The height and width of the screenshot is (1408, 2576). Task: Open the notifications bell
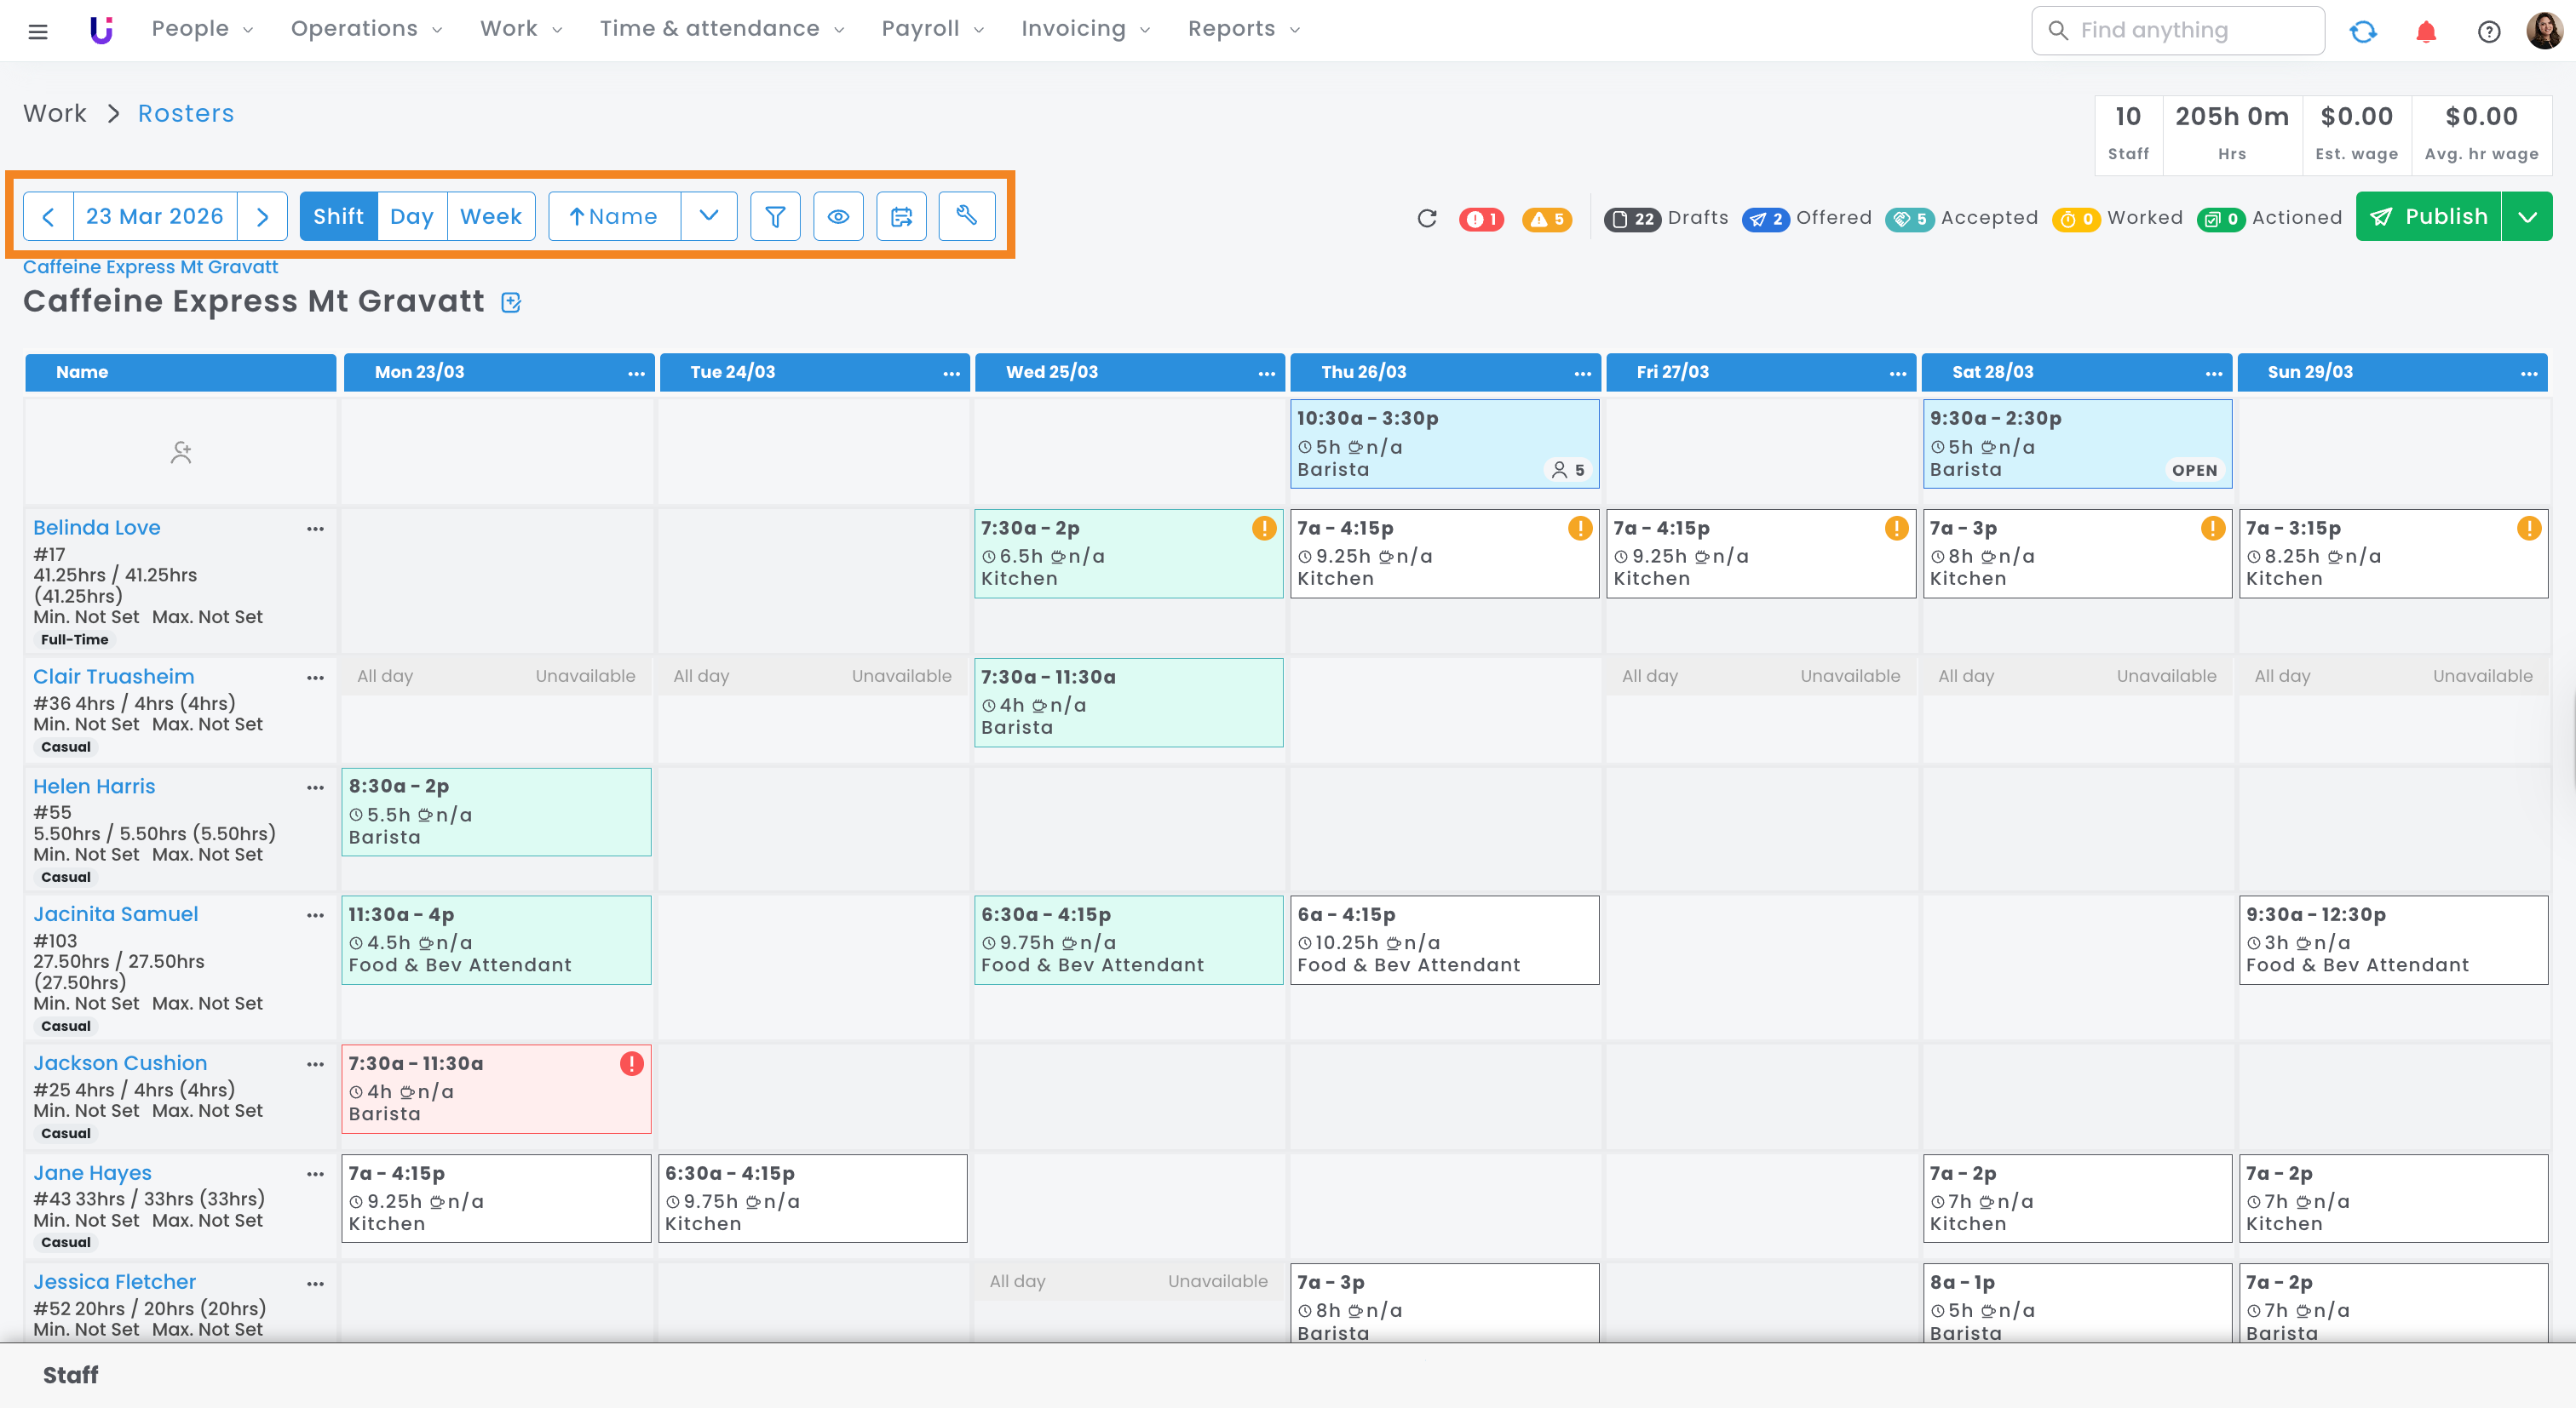(2426, 32)
